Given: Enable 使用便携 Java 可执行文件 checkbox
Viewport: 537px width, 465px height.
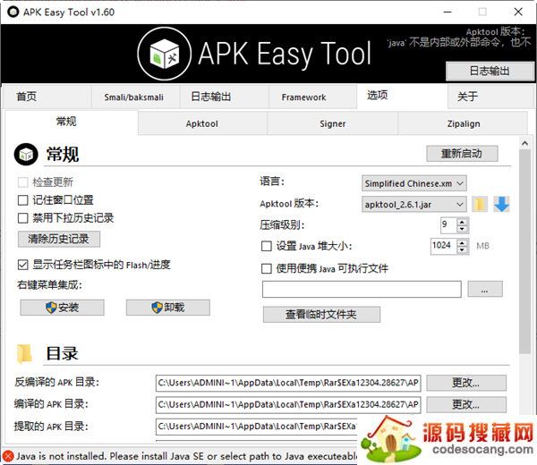Looking at the screenshot, I should tap(267, 268).
